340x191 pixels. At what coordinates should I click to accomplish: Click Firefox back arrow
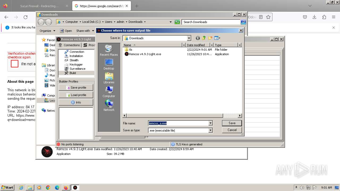pyautogui.click(x=6, y=17)
